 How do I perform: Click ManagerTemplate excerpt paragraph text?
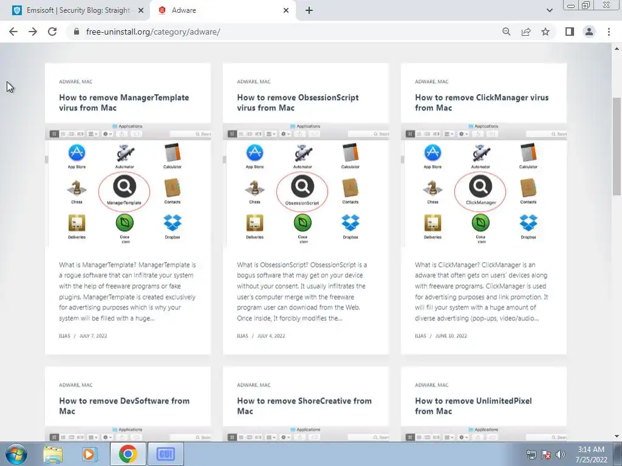(128, 291)
